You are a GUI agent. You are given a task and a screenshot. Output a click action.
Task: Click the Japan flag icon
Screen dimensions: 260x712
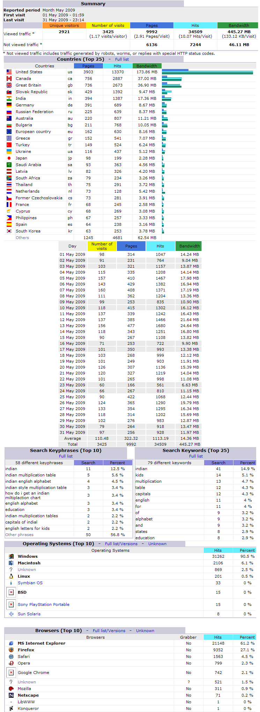click(9, 158)
